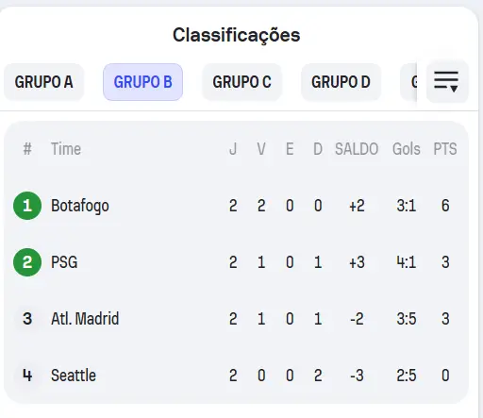Viewport: 483px width, 418px height.
Task: Click the rank 4 position number
Action: pos(27,376)
